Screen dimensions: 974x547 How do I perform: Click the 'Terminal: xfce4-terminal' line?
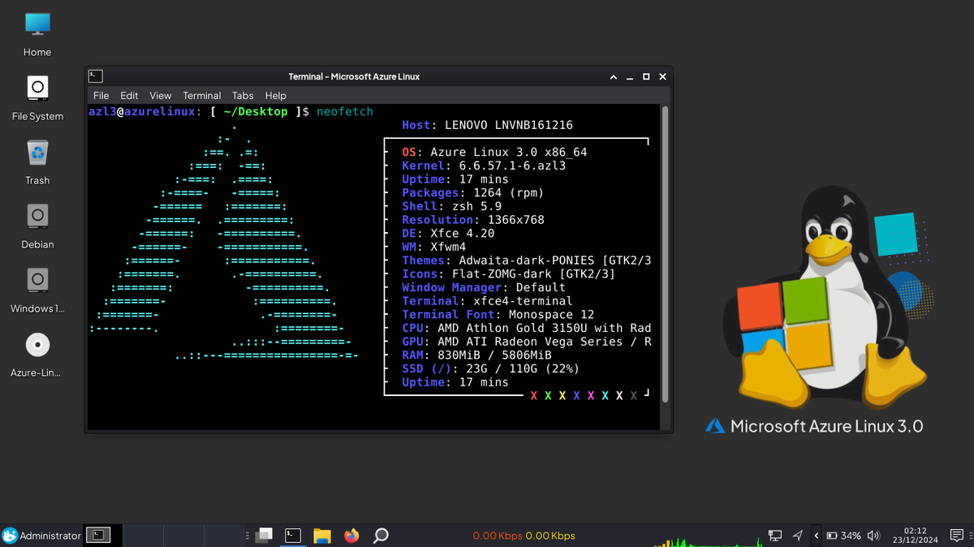(487, 301)
